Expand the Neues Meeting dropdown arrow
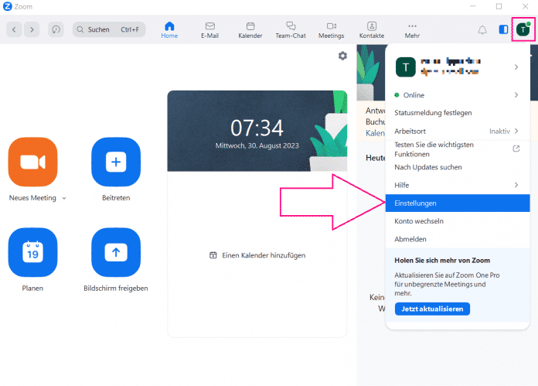Viewport: 538px width, 386px height. (x=64, y=198)
